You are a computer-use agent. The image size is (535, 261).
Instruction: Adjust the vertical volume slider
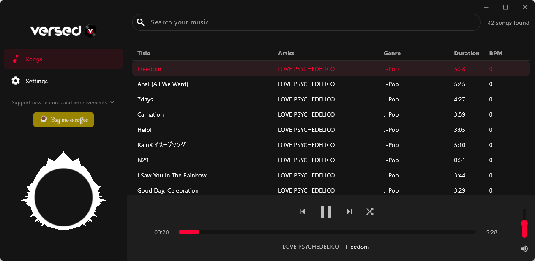pos(524,223)
